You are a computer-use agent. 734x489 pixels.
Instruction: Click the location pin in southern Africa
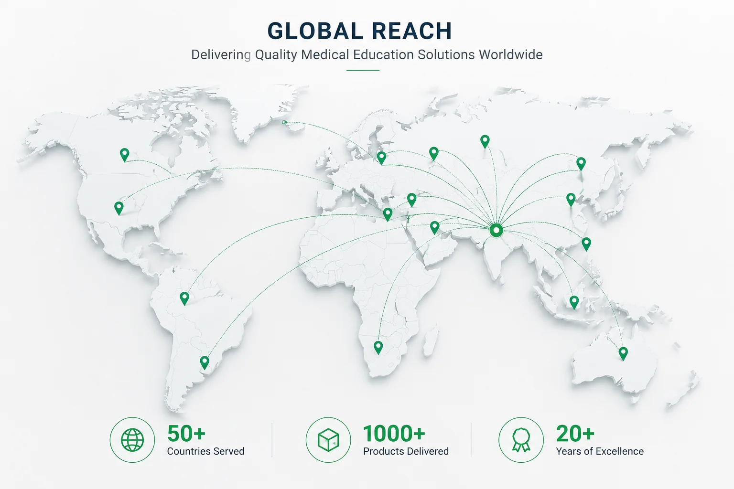pyautogui.click(x=378, y=347)
